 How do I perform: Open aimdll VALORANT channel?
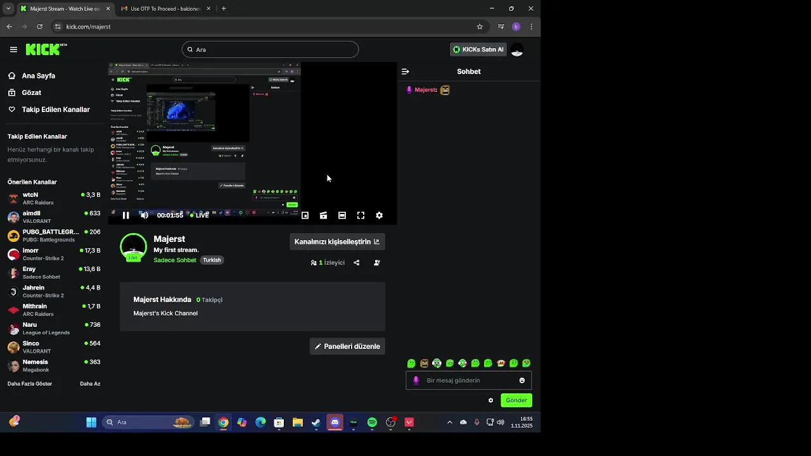[54, 217]
